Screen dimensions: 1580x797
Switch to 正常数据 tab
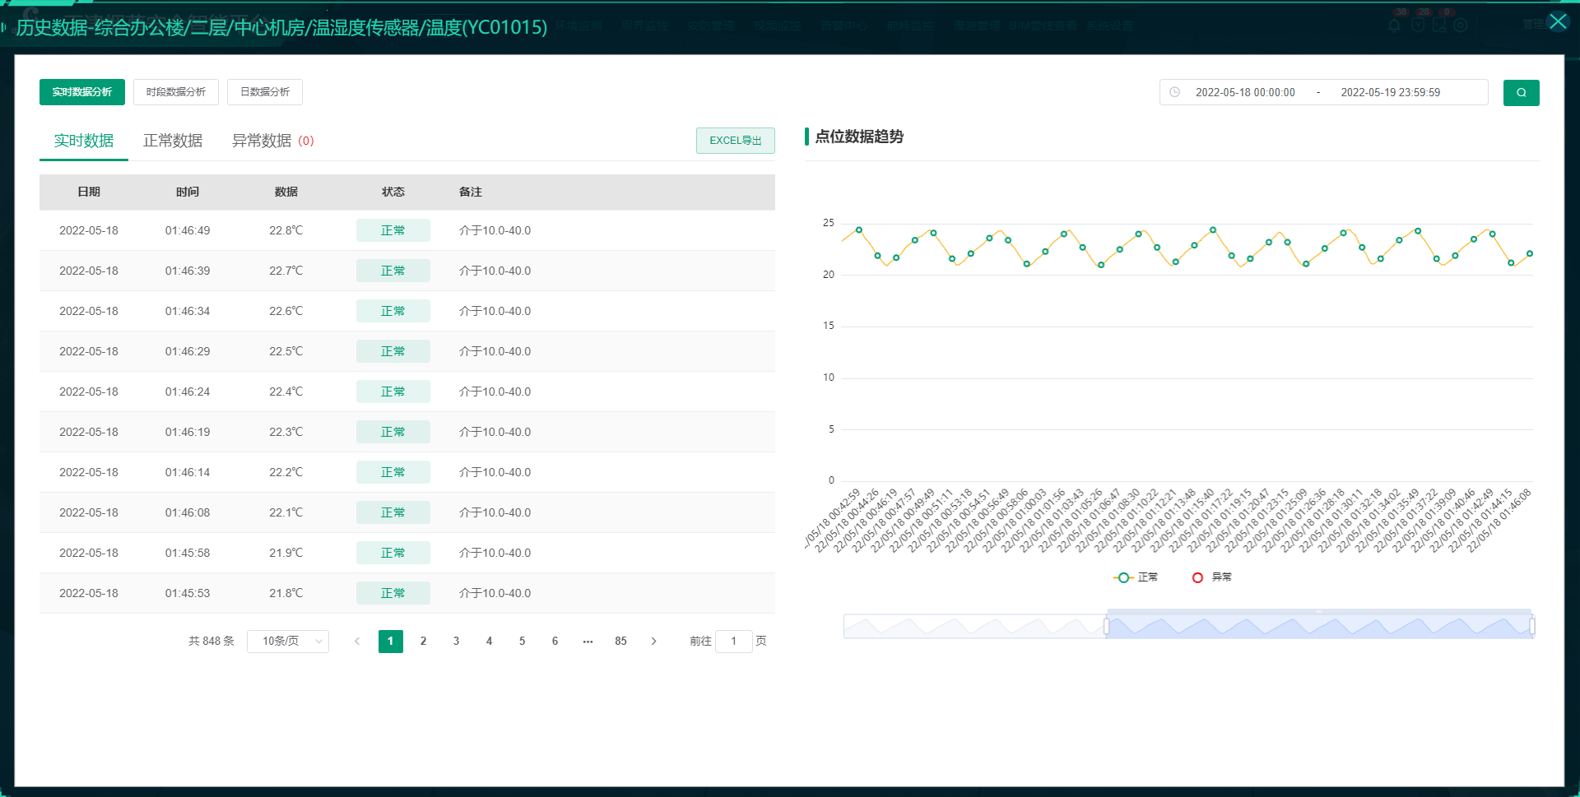click(173, 141)
